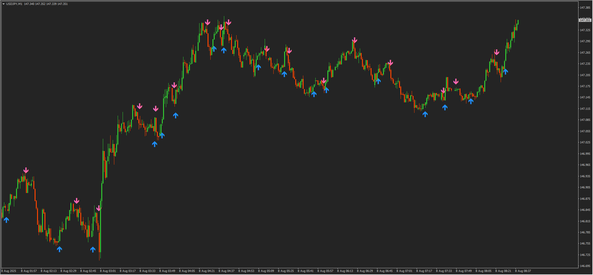This screenshot has width=593, height=275.
Task: Click the 8 Aug 08:05 time label
Action: (483, 271)
